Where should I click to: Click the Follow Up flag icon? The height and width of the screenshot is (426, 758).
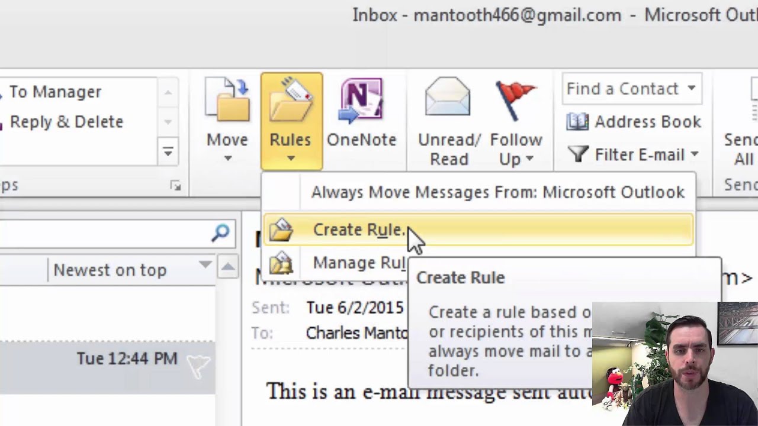515,100
